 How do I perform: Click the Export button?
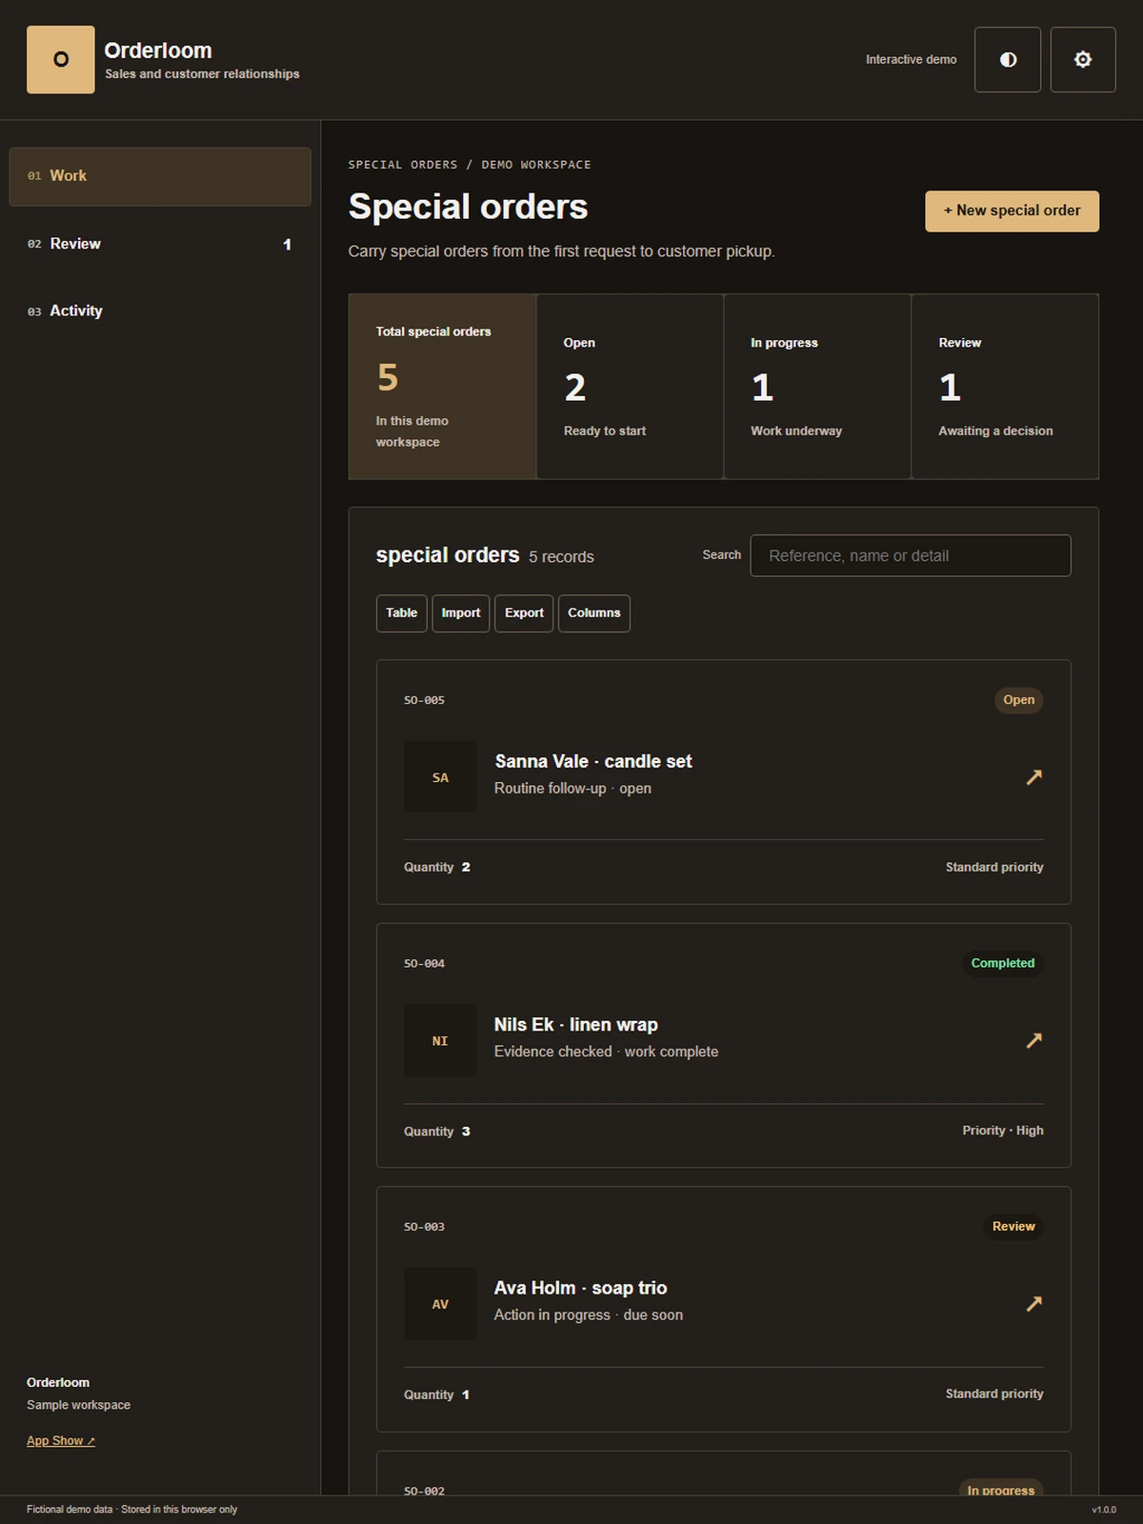tap(524, 613)
